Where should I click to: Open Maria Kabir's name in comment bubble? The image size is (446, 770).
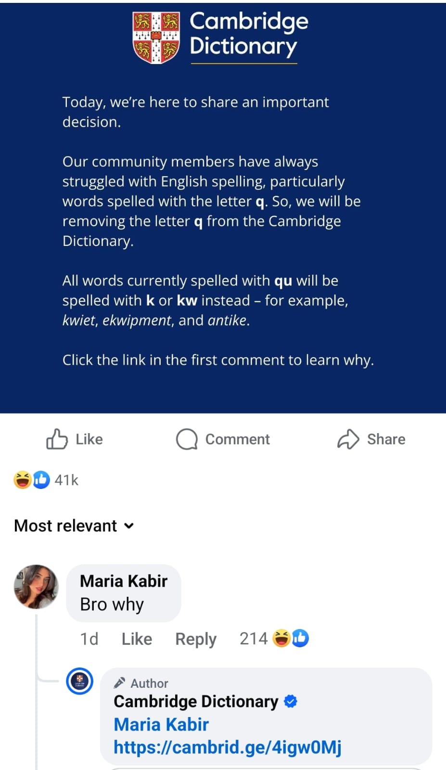[x=124, y=581]
